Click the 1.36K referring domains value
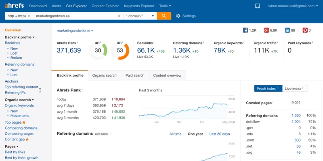This screenshot has width=323, height=161. pos(182,51)
